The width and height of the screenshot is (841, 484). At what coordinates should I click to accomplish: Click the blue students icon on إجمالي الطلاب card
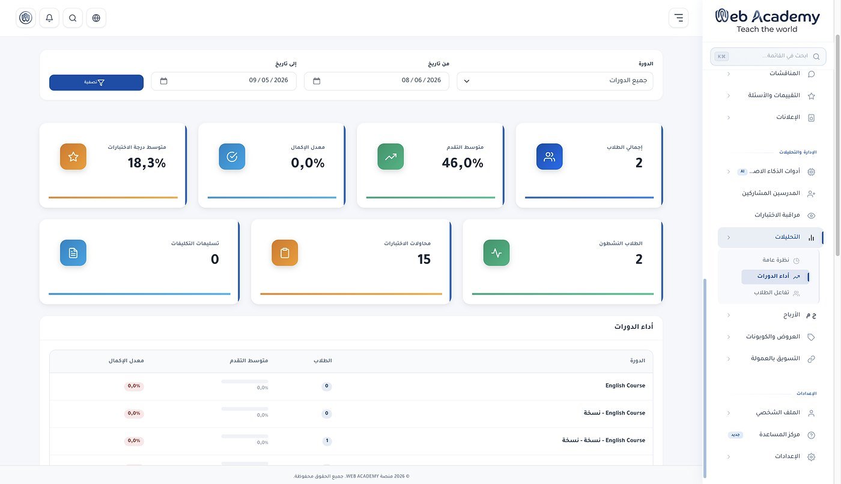549,157
